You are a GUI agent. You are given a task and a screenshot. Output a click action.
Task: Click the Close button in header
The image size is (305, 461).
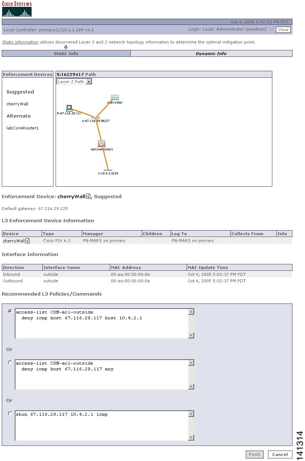tap(283, 30)
